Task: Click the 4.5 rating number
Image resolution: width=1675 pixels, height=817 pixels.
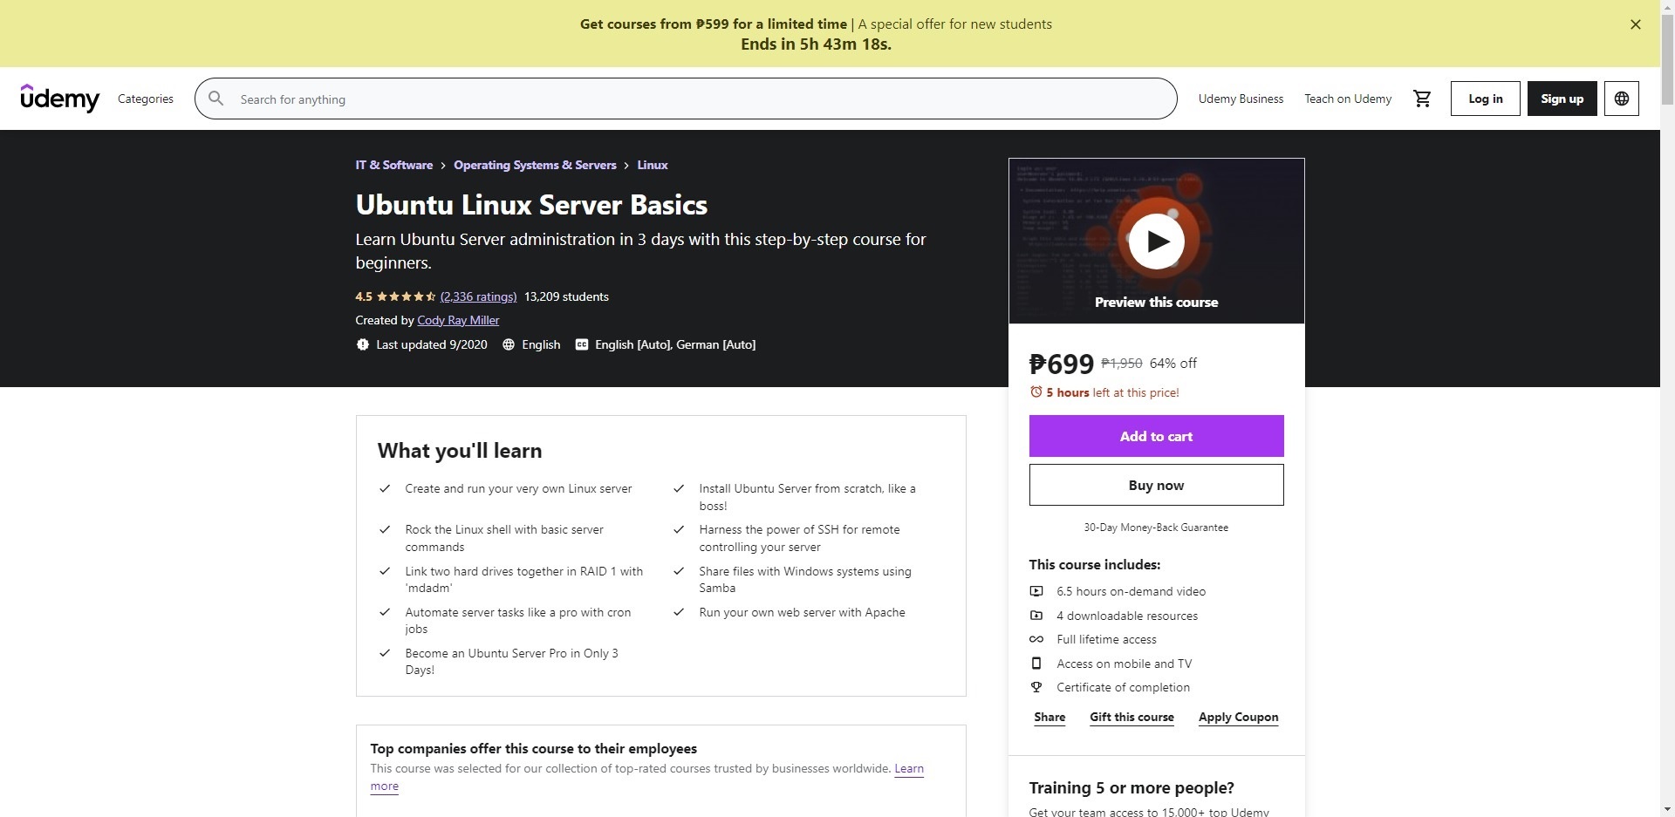Action: [364, 296]
